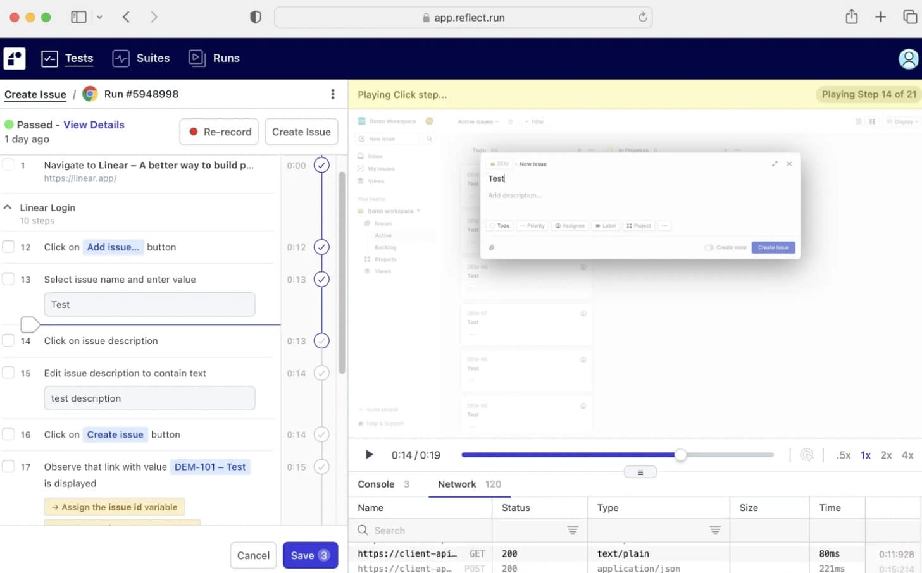The image size is (922, 573).
Task: Check the step 12 checkbox
Action: pos(8,247)
